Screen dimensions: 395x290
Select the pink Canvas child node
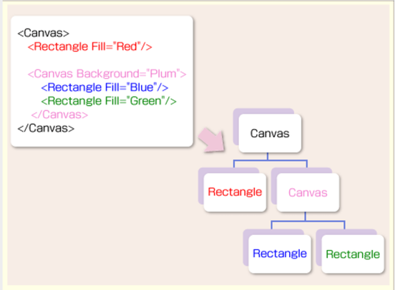point(308,192)
